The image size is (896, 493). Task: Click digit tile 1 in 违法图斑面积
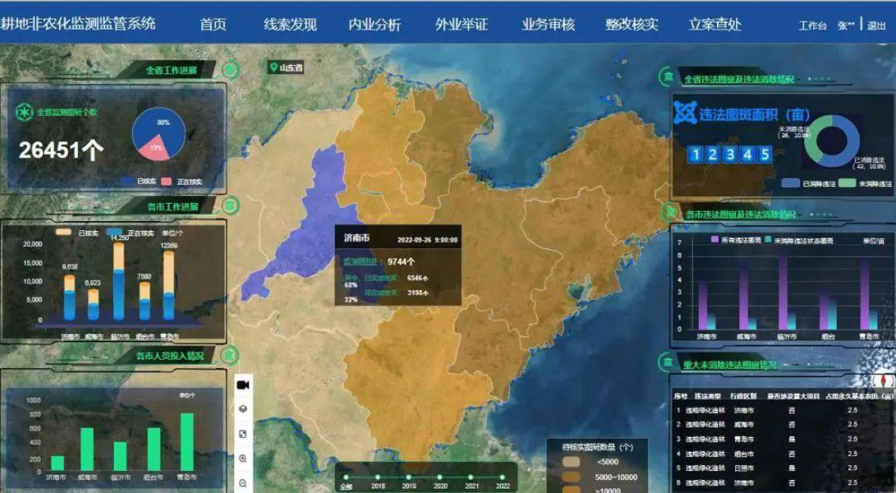tap(695, 154)
